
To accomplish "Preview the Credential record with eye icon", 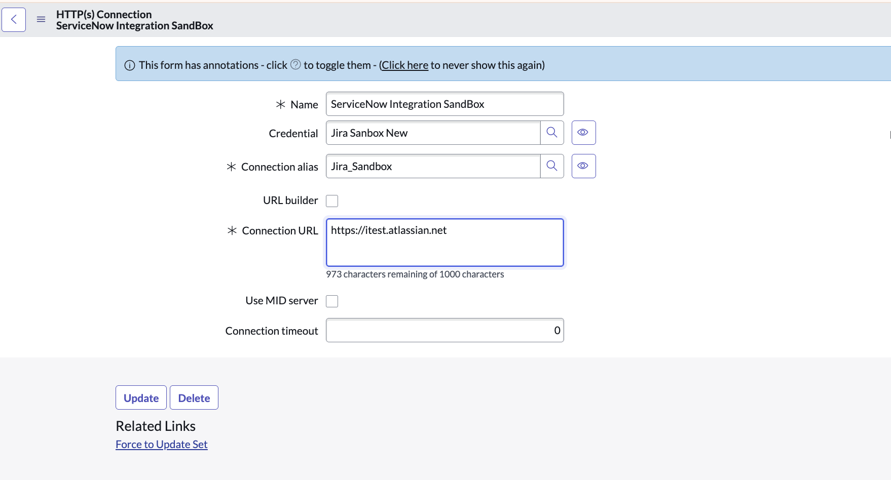I will coord(583,133).
